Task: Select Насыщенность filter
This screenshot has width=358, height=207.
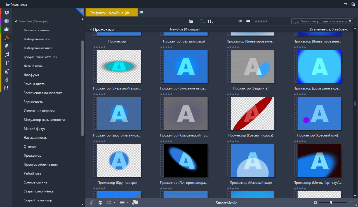Action: (x=35, y=138)
